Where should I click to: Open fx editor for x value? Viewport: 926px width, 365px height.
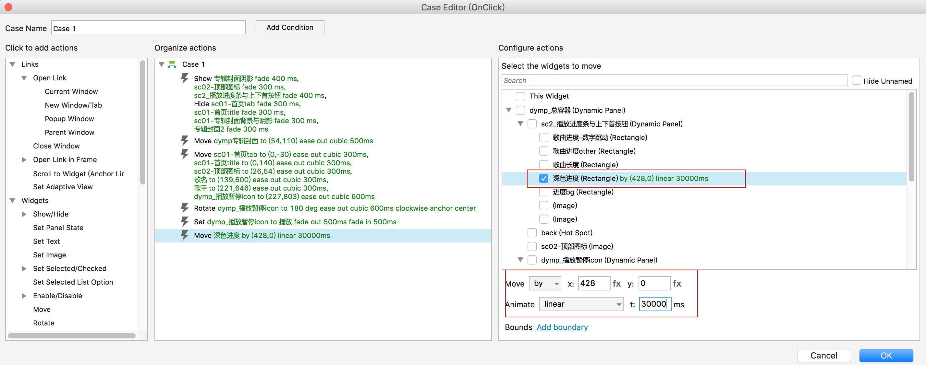point(617,283)
